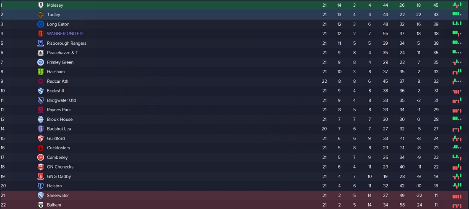Click the Frimley Green club badge

[x=41, y=62]
